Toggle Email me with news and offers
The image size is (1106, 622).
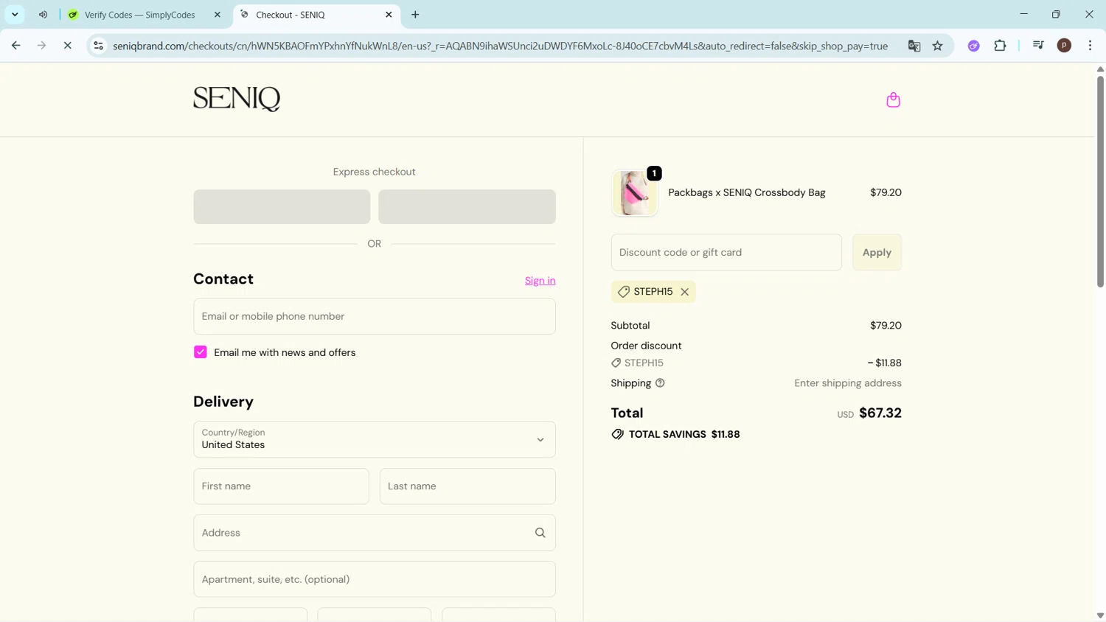coord(201,352)
